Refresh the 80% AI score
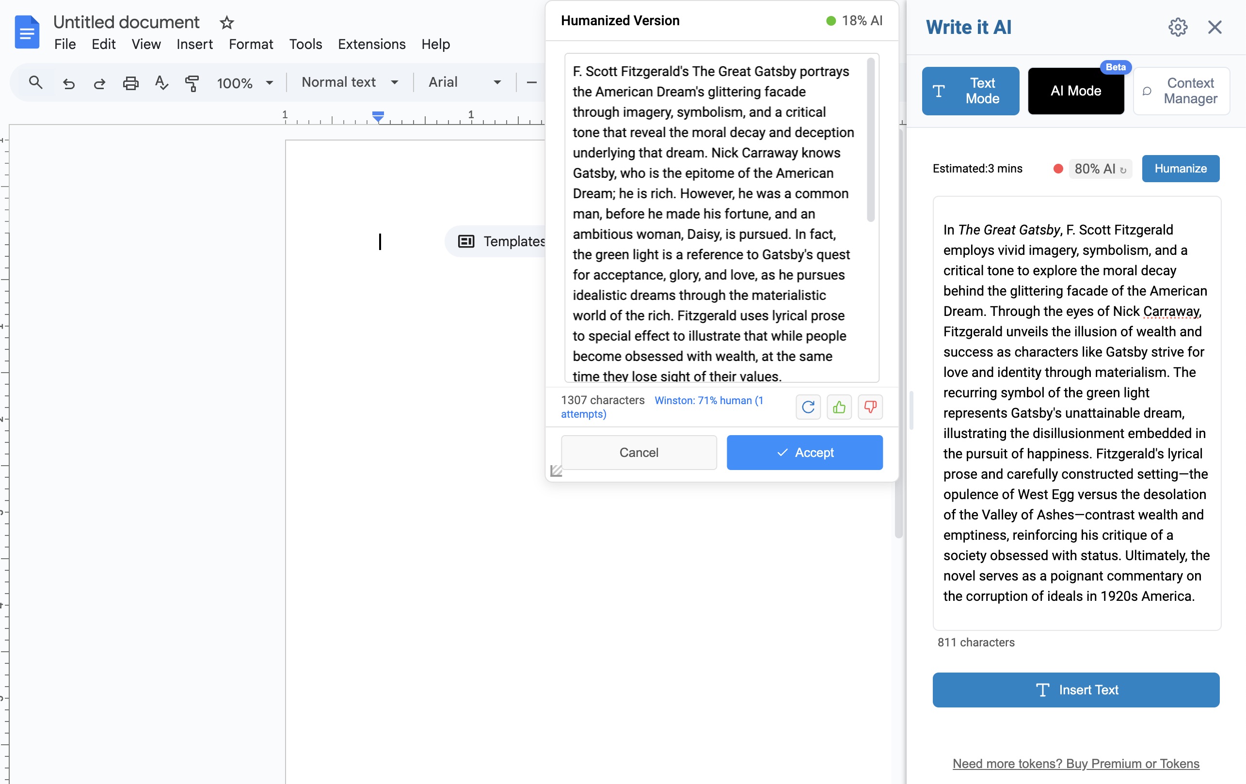1246x784 pixels. pos(1123,170)
